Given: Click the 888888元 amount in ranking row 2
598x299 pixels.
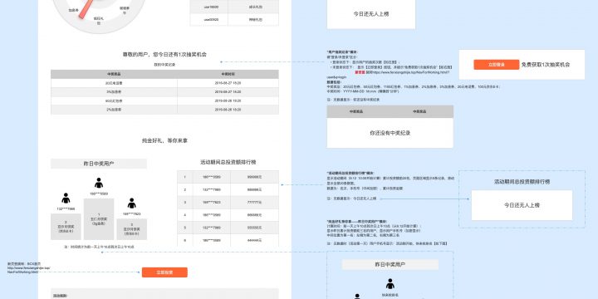Looking at the screenshot, I should (254, 189).
